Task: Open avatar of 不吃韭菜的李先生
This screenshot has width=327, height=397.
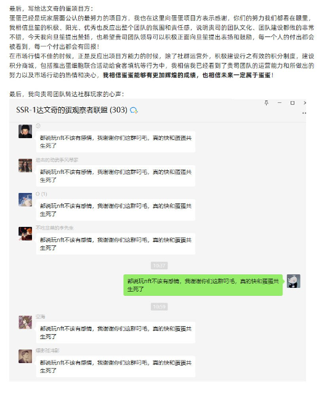Action: coord(25,234)
